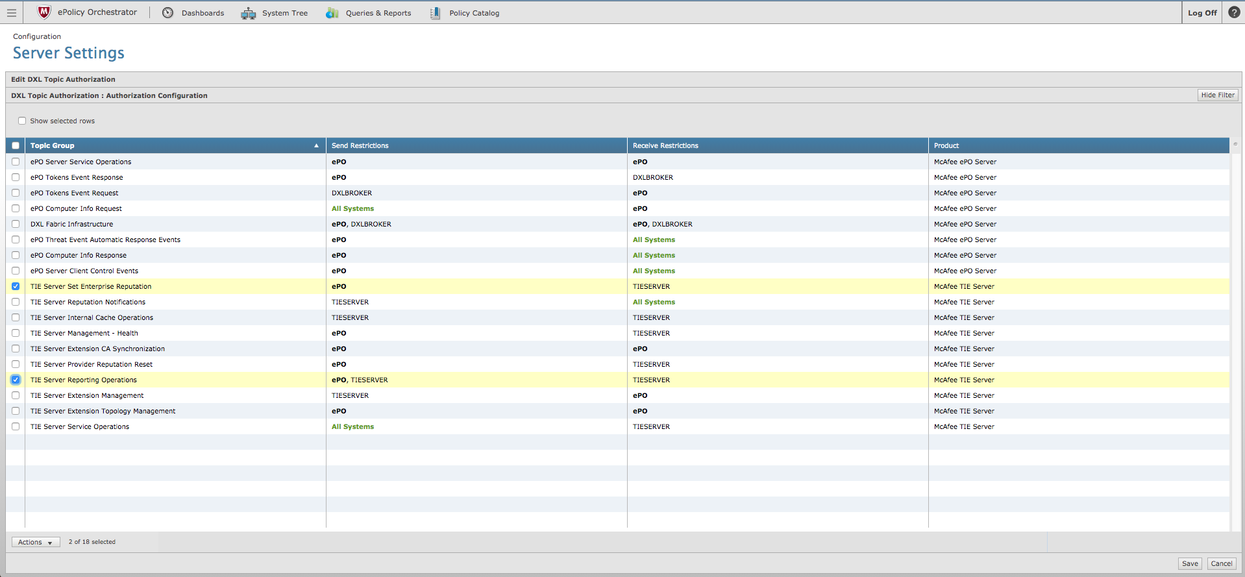Click the Topic Group sort arrow
Screen dimensions: 1245x577
click(x=317, y=145)
